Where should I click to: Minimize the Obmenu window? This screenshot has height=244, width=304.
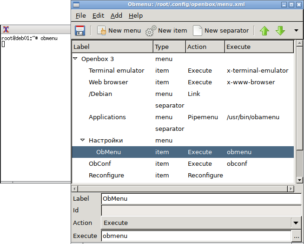click(x=284, y=5)
